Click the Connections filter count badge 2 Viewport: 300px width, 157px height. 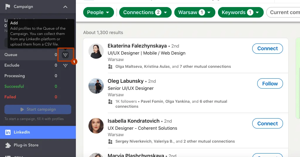[x=158, y=12]
